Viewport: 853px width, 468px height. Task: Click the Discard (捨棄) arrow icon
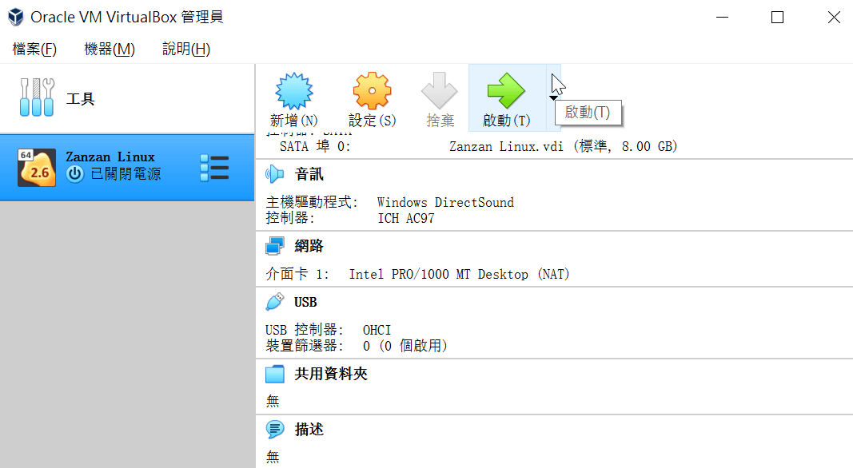[440, 91]
